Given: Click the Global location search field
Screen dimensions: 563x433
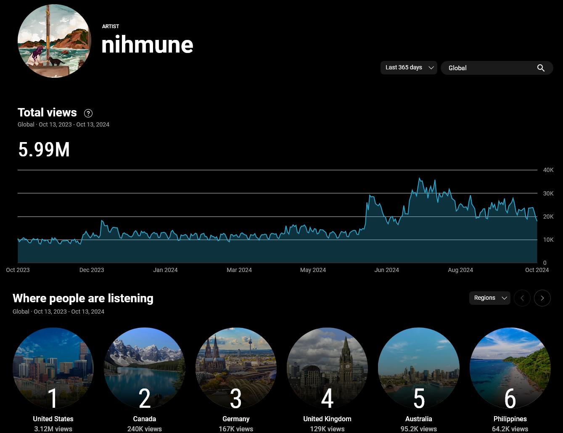Looking at the screenshot, I should (488, 68).
